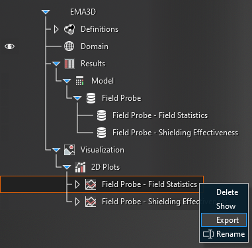The height and width of the screenshot is (248, 252).
Task: Expand the 2D Shielding Effectiveness plot node
Action: click(77, 202)
